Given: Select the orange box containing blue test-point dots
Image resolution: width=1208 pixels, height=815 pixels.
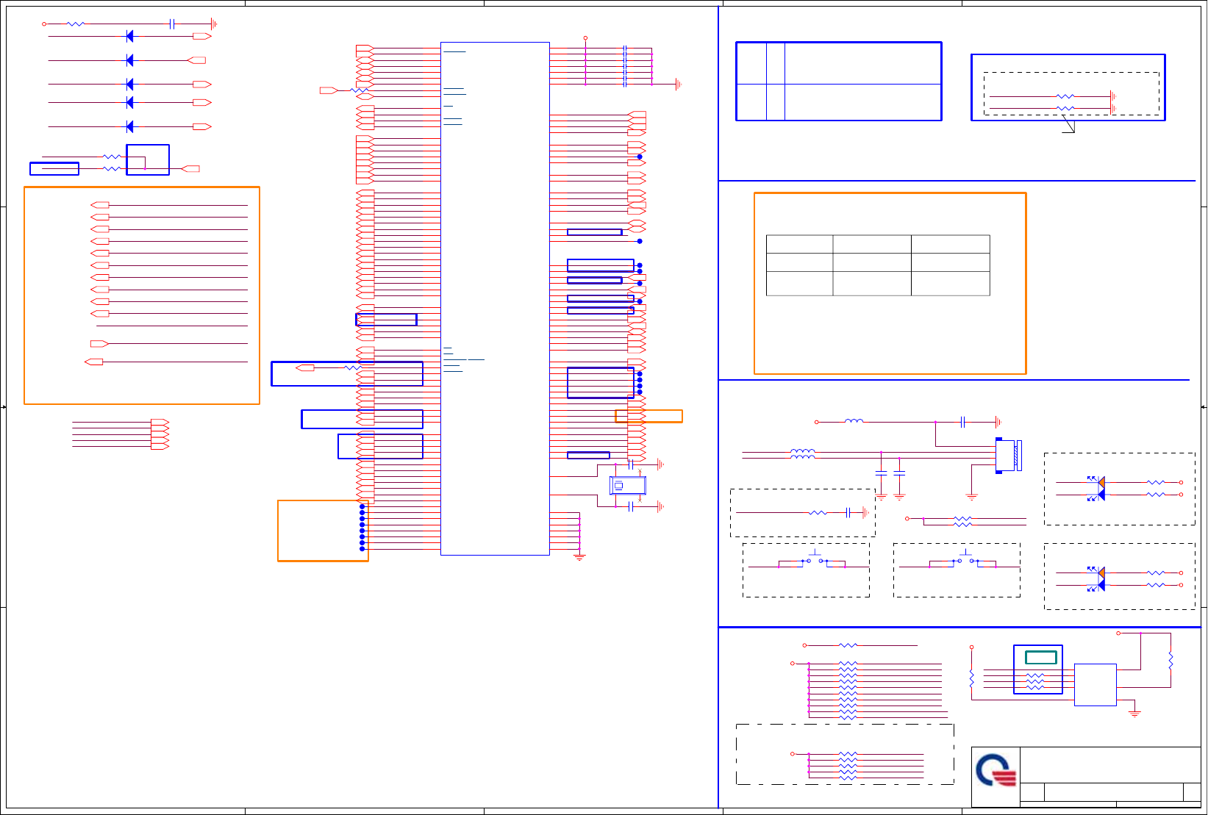Looking at the screenshot, I should 323,531.
